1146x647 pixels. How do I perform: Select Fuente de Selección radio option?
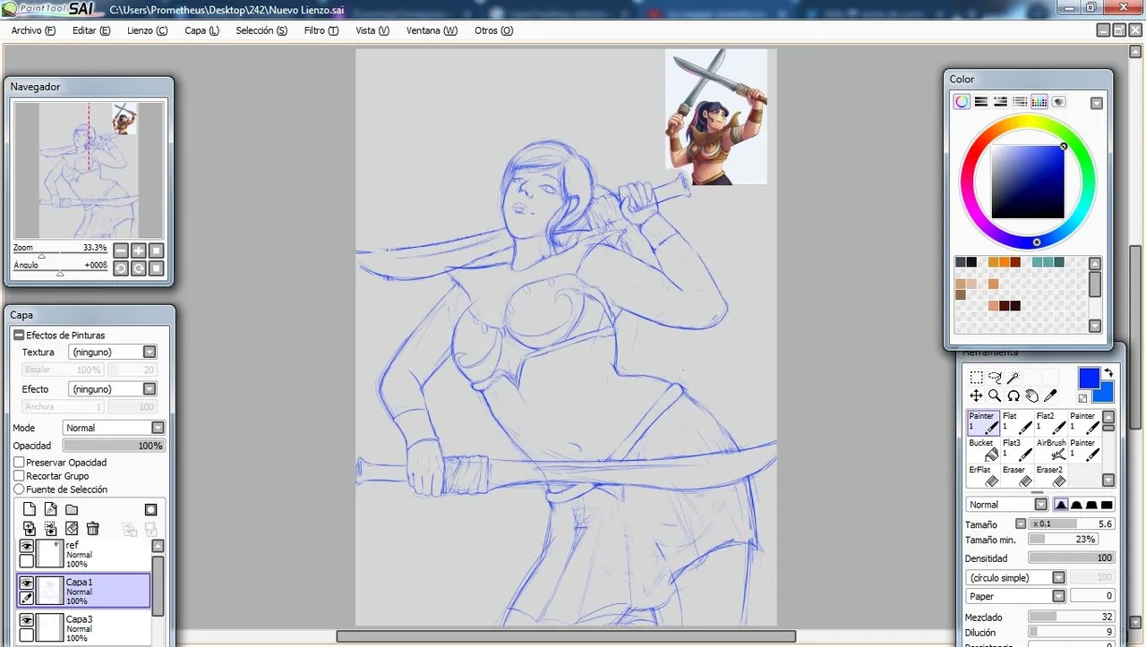point(19,490)
